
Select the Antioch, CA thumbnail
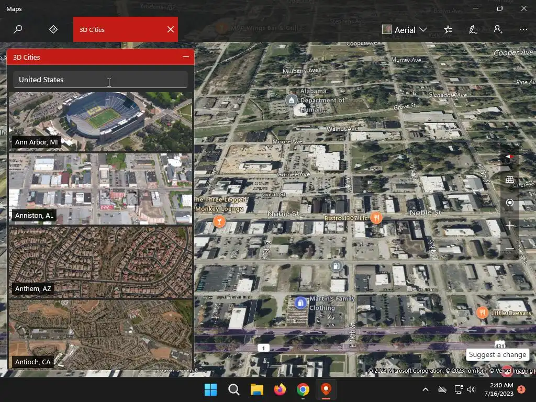point(100,334)
